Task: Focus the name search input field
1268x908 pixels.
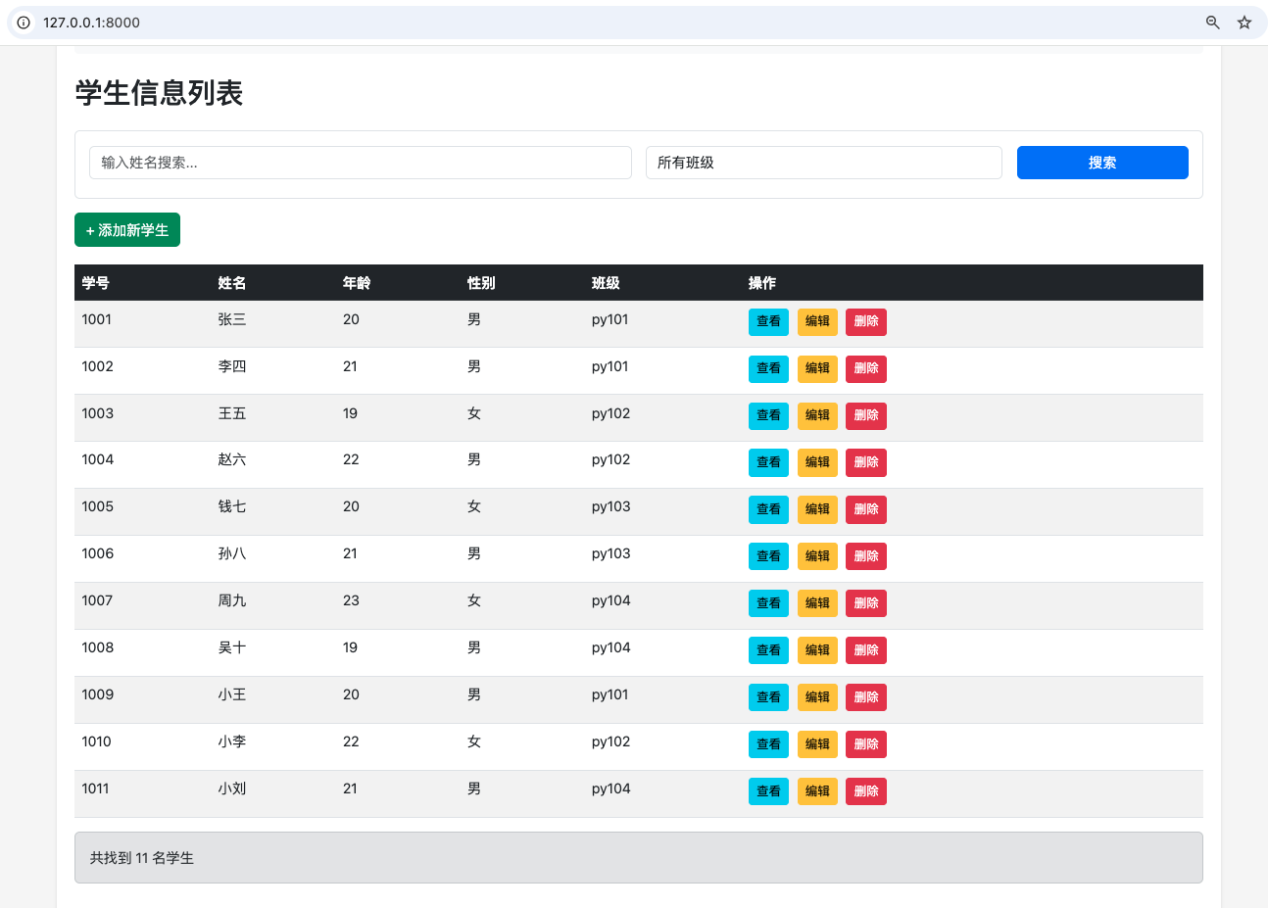Action: click(361, 163)
